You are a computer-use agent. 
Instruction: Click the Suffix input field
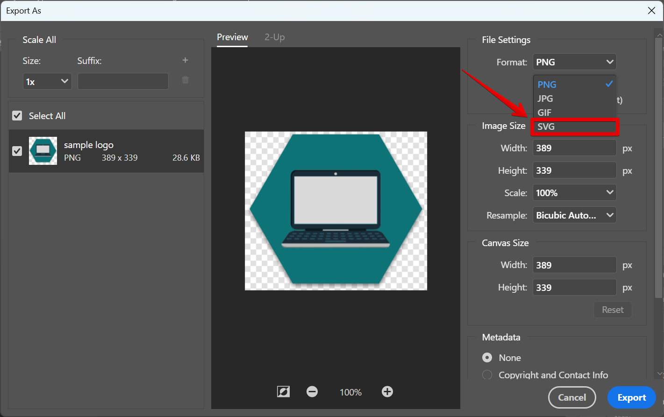(123, 81)
